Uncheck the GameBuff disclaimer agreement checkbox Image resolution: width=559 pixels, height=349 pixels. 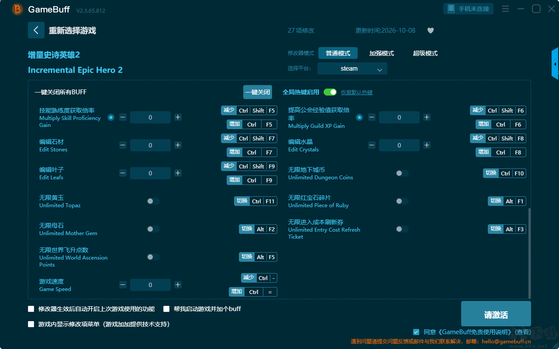[x=416, y=332]
